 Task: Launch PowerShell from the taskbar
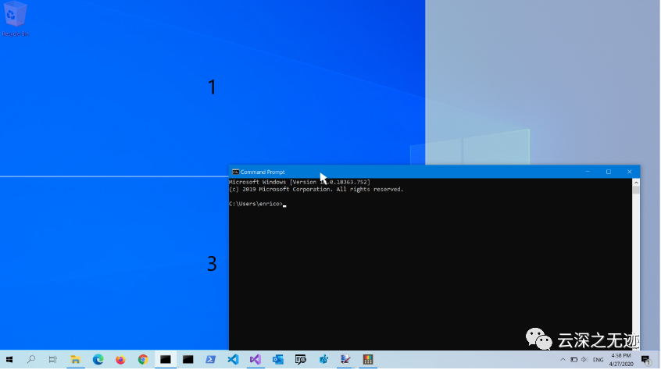210,360
